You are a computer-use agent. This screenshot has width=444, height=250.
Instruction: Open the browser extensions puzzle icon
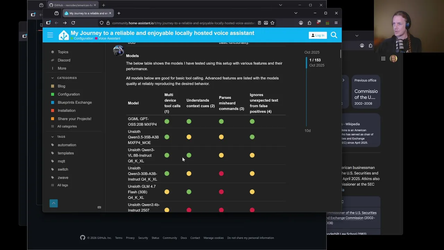click(x=309, y=23)
